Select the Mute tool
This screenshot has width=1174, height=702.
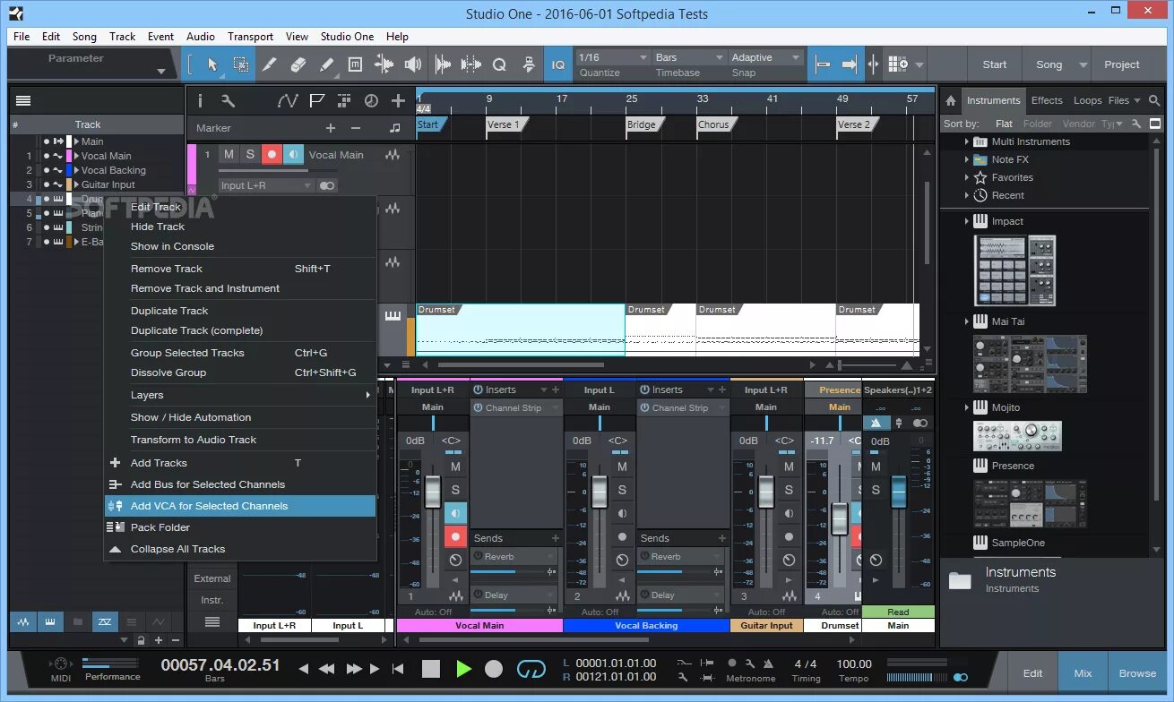355,64
